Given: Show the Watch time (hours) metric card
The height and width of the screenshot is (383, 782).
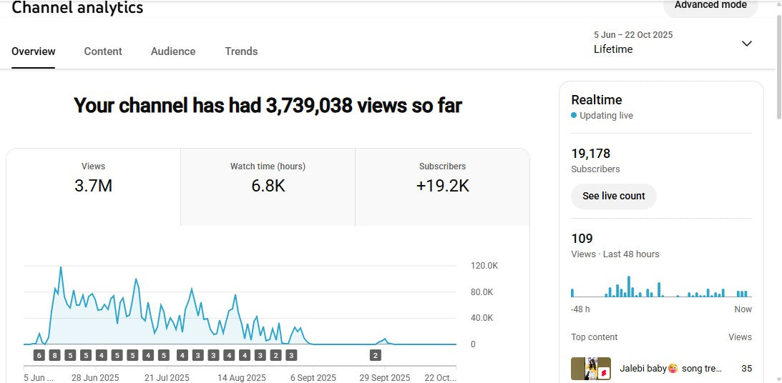Looking at the screenshot, I should click(x=268, y=179).
